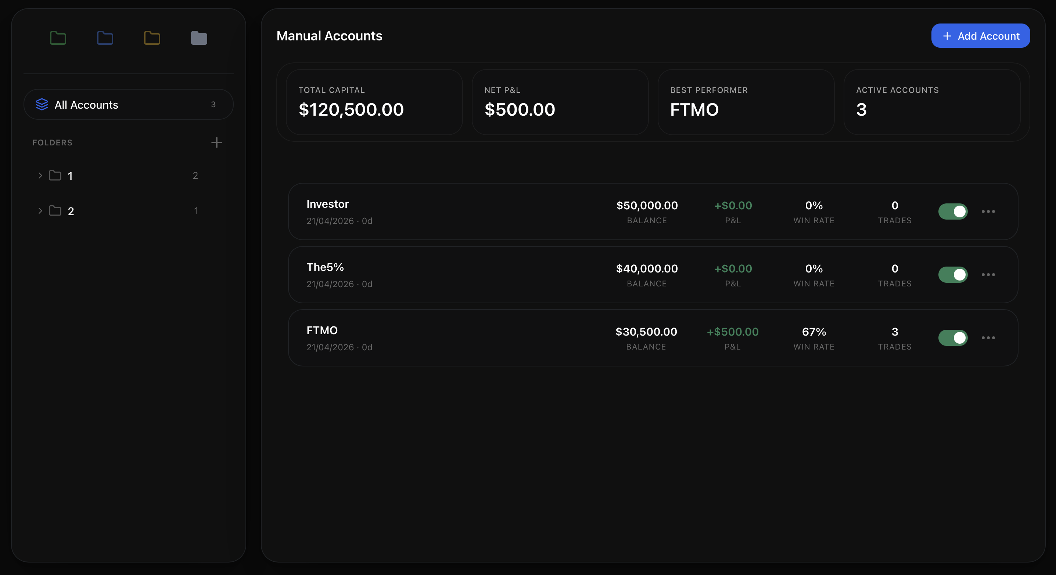Open the Investor account name

coord(327,204)
